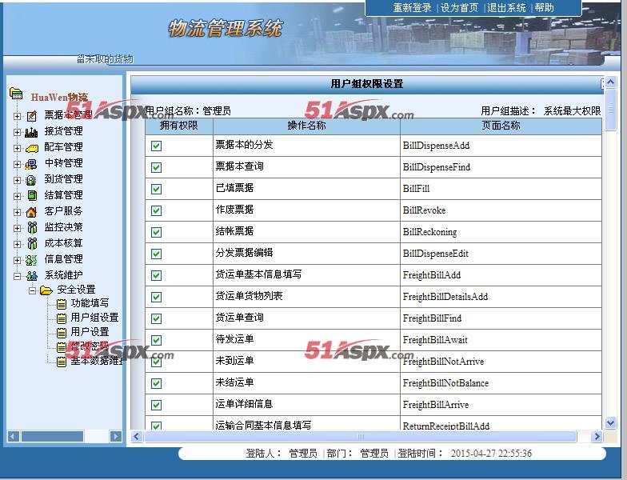The width and height of the screenshot is (627, 480).
Task: Toggle the BillRevoke 作废票据 checkbox
Action: click(156, 210)
